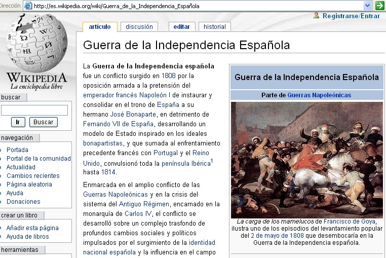
Task: Select the artículo tab
Action: tap(100, 27)
